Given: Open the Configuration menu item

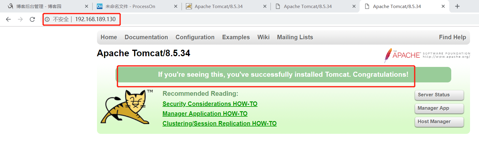Looking at the screenshot, I should point(195,37).
